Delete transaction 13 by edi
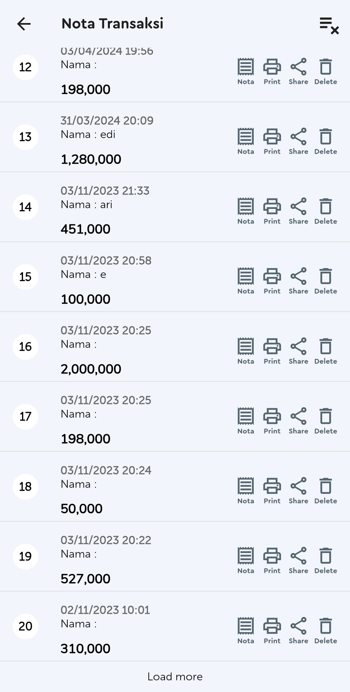This screenshot has height=692, width=350. pyautogui.click(x=326, y=141)
